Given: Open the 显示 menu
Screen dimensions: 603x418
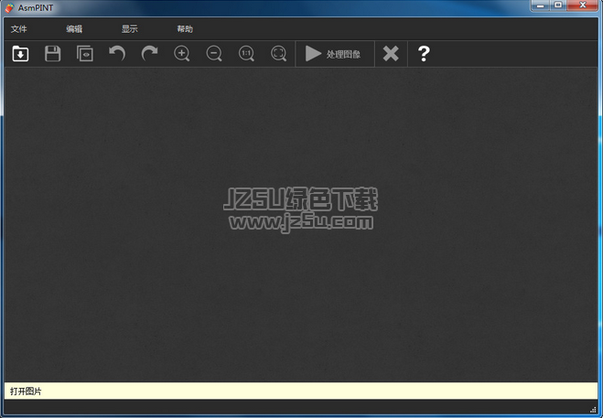Looking at the screenshot, I should 130,29.
